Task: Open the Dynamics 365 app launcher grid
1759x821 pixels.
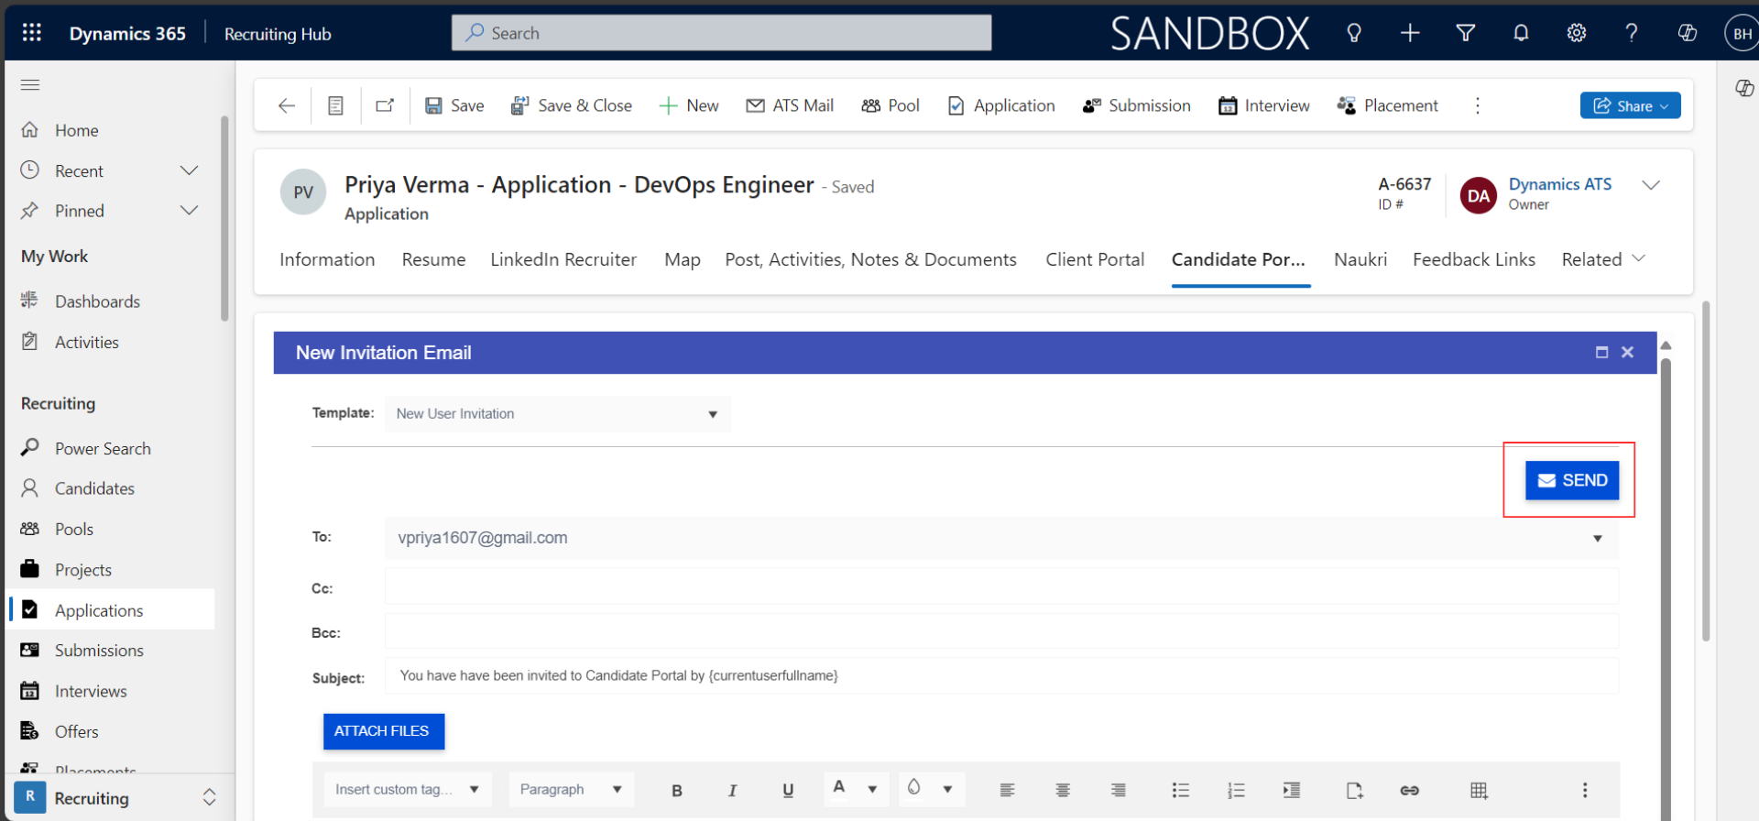Action: click(x=31, y=33)
